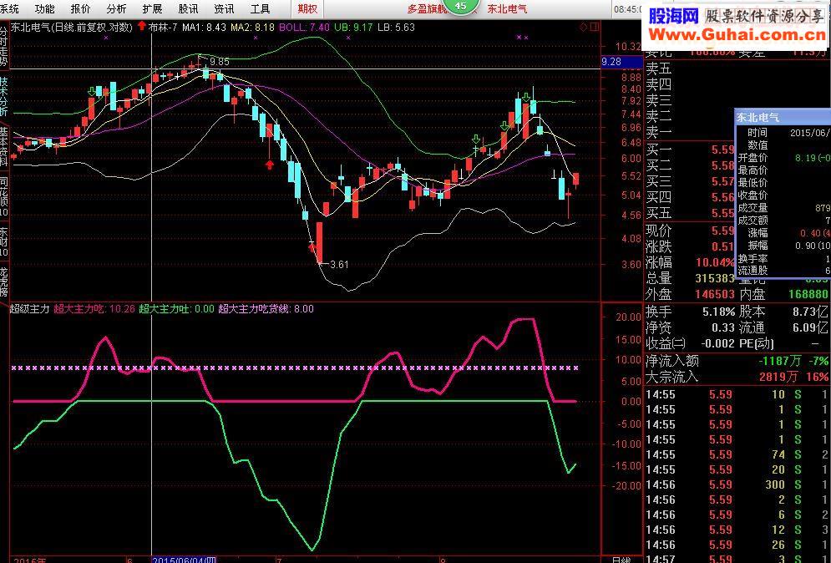Click the 内盘 value 168880

pos(808,294)
